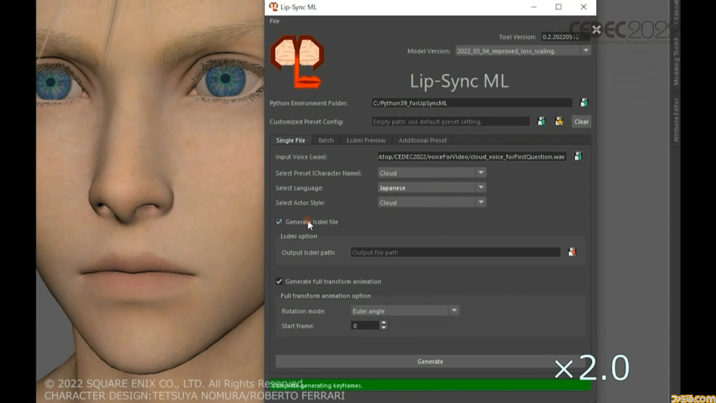Switch to Additional Preset tab
Image resolution: width=716 pixels, height=403 pixels.
(422, 140)
